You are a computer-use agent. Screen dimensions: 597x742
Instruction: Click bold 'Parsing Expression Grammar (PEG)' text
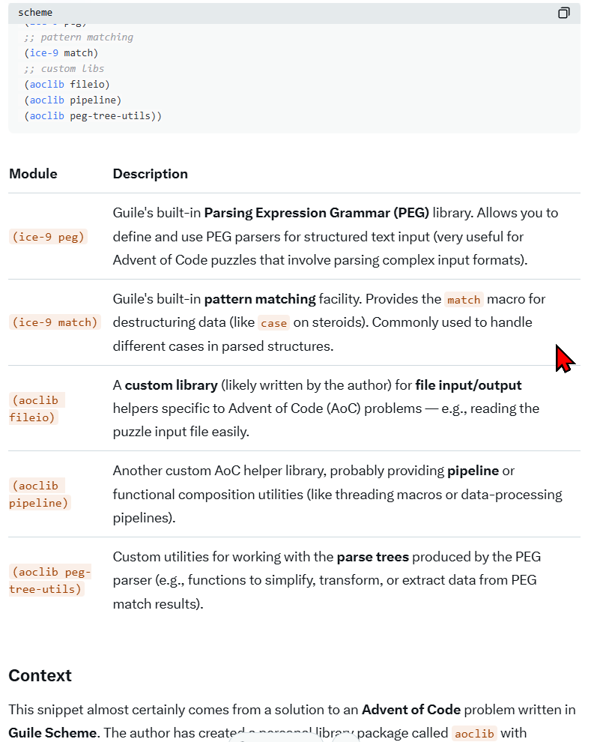(316, 213)
